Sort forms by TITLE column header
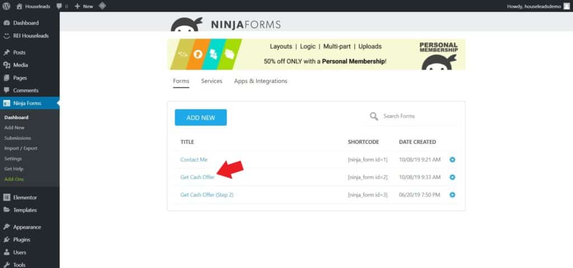This screenshot has height=268, width=573. coord(187,142)
